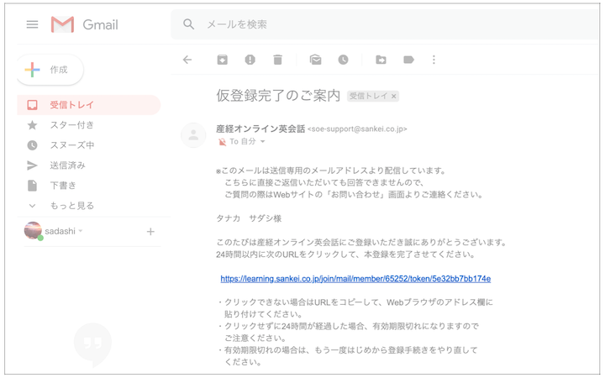The image size is (605, 378).
Task: Archive this email
Action: pos(222,60)
